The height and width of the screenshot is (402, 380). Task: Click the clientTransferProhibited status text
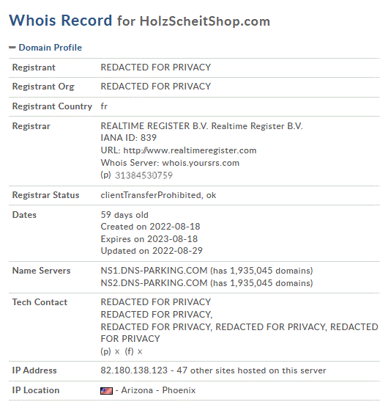[x=151, y=195]
